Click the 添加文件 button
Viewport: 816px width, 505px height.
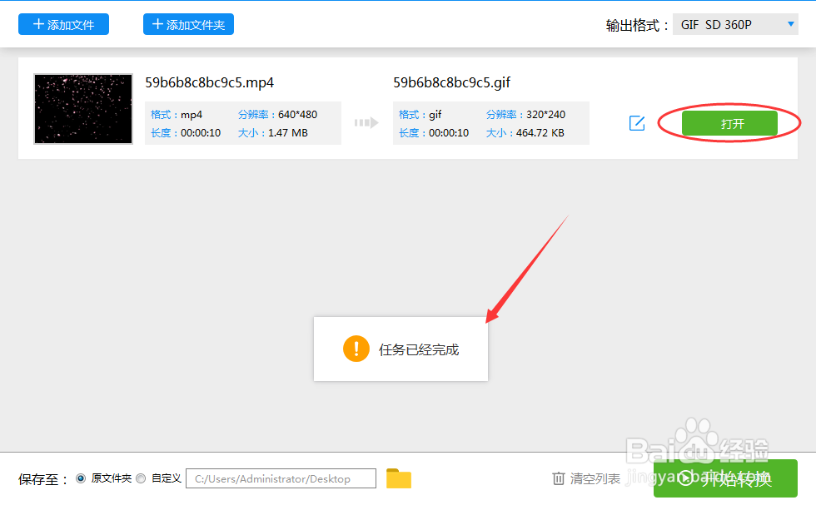[x=63, y=24]
